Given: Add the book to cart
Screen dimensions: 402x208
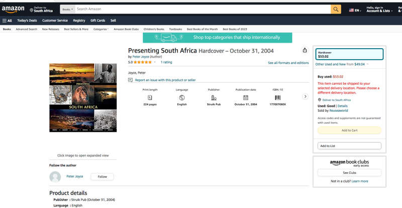Looking at the screenshot, I should [x=349, y=130].
